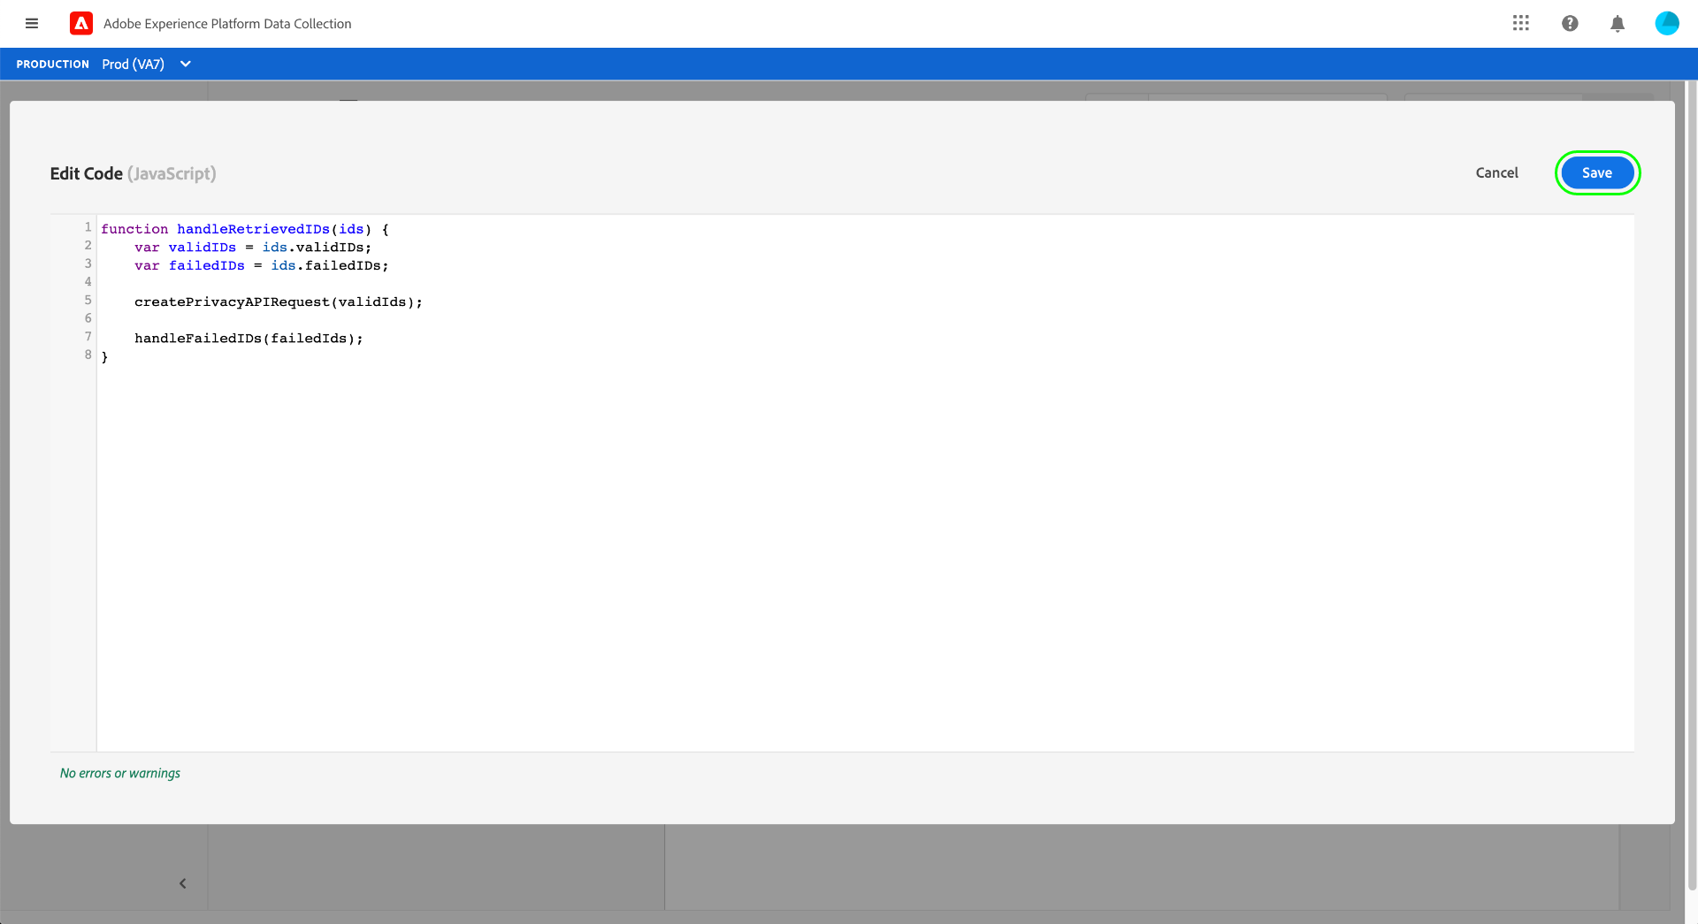Cancel the Edit Code dialog
Viewport: 1698px width, 924px height.
1496,173
